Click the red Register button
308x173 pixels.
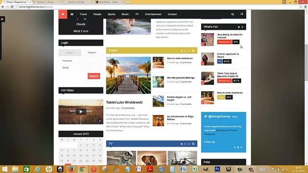pyautogui.click(x=94, y=76)
